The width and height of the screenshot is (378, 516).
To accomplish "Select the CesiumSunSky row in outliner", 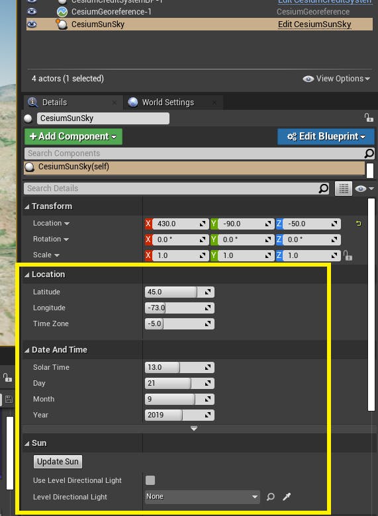I will pos(199,24).
